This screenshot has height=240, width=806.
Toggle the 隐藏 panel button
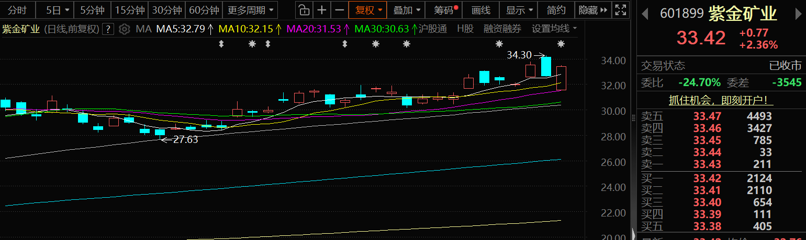coord(593,10)
